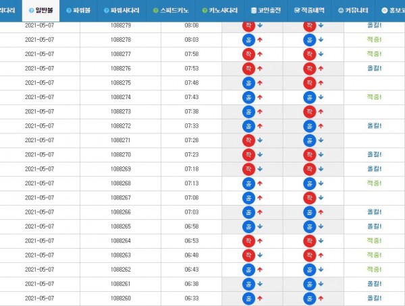Click the 적중! result in row 1088262
Image resolution: width=405 pixels, height=306 pixels.
[374, 270]
